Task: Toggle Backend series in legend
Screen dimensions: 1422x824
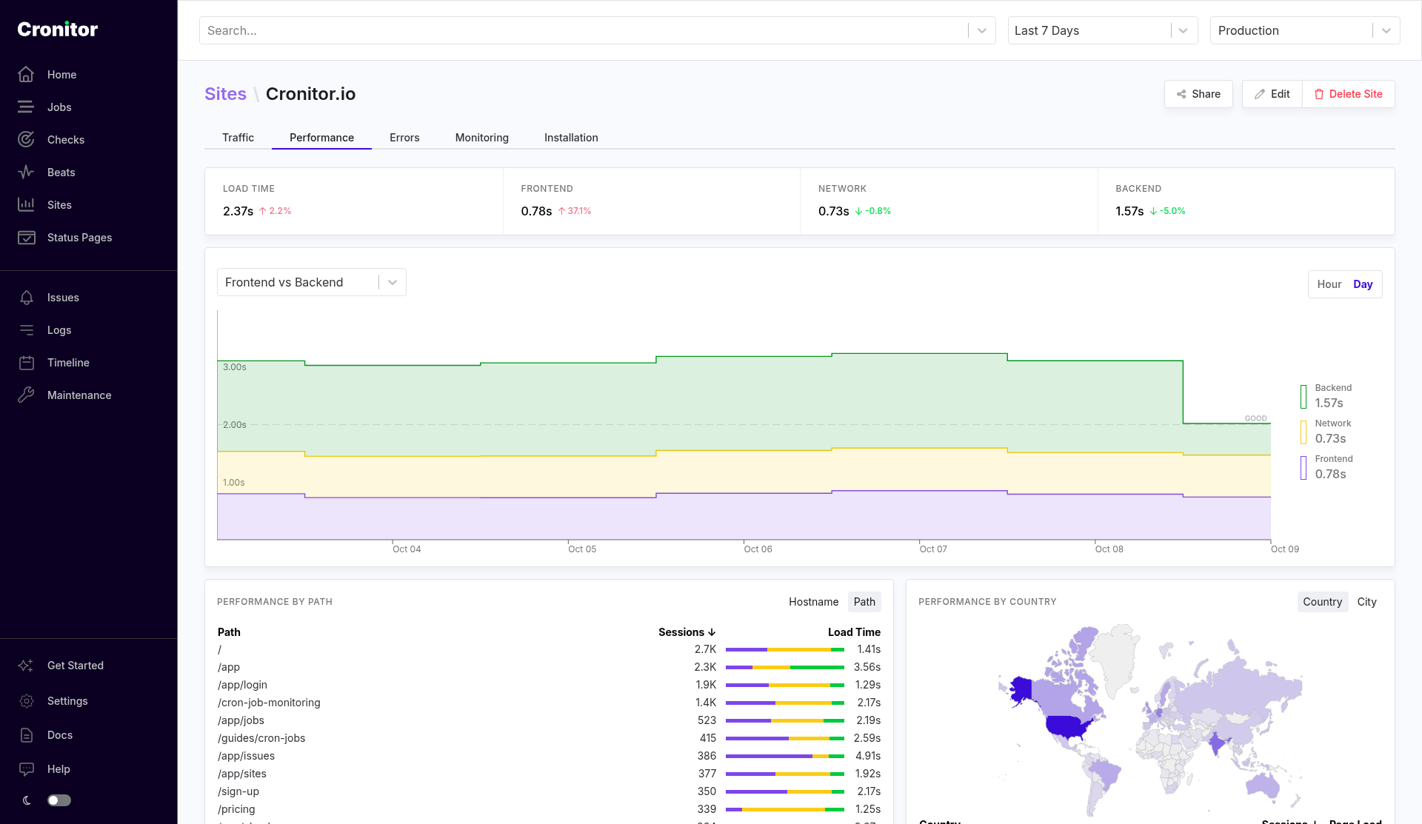Action: 1326,396
